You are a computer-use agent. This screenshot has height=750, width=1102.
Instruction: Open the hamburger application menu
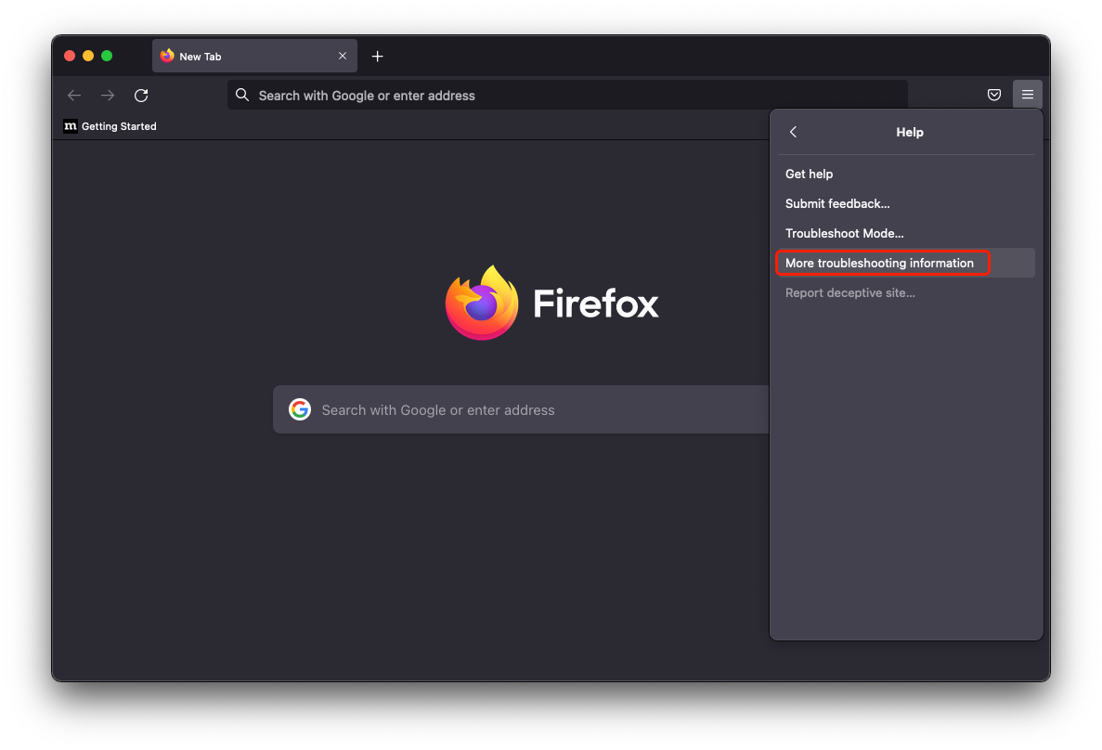(1028, 95)
